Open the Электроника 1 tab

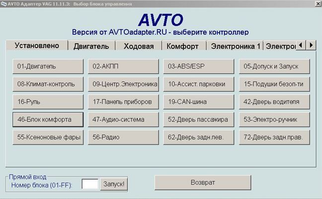tap(235, 46)
